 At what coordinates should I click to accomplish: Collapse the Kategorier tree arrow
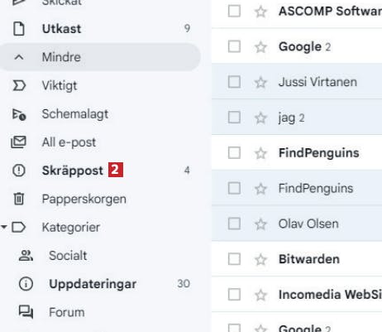[3, 227]
